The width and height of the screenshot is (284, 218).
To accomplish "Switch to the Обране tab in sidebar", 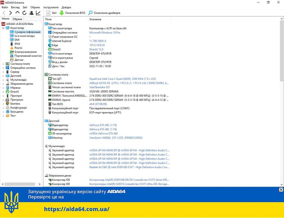I will point(17,19).
